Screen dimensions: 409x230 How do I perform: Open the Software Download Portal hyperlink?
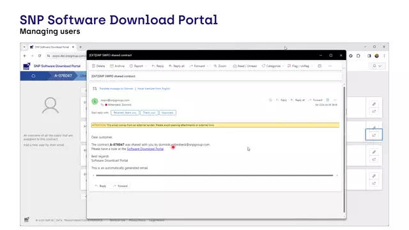tap(145, 149)
